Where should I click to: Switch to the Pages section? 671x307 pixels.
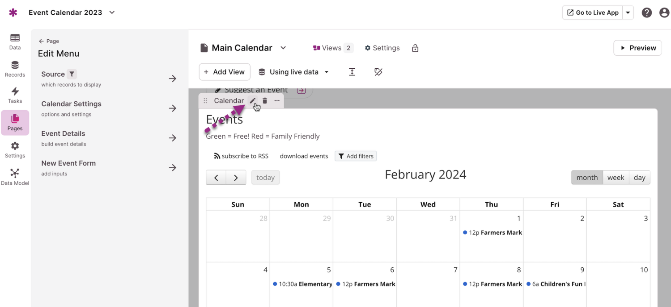click(15, 122)
